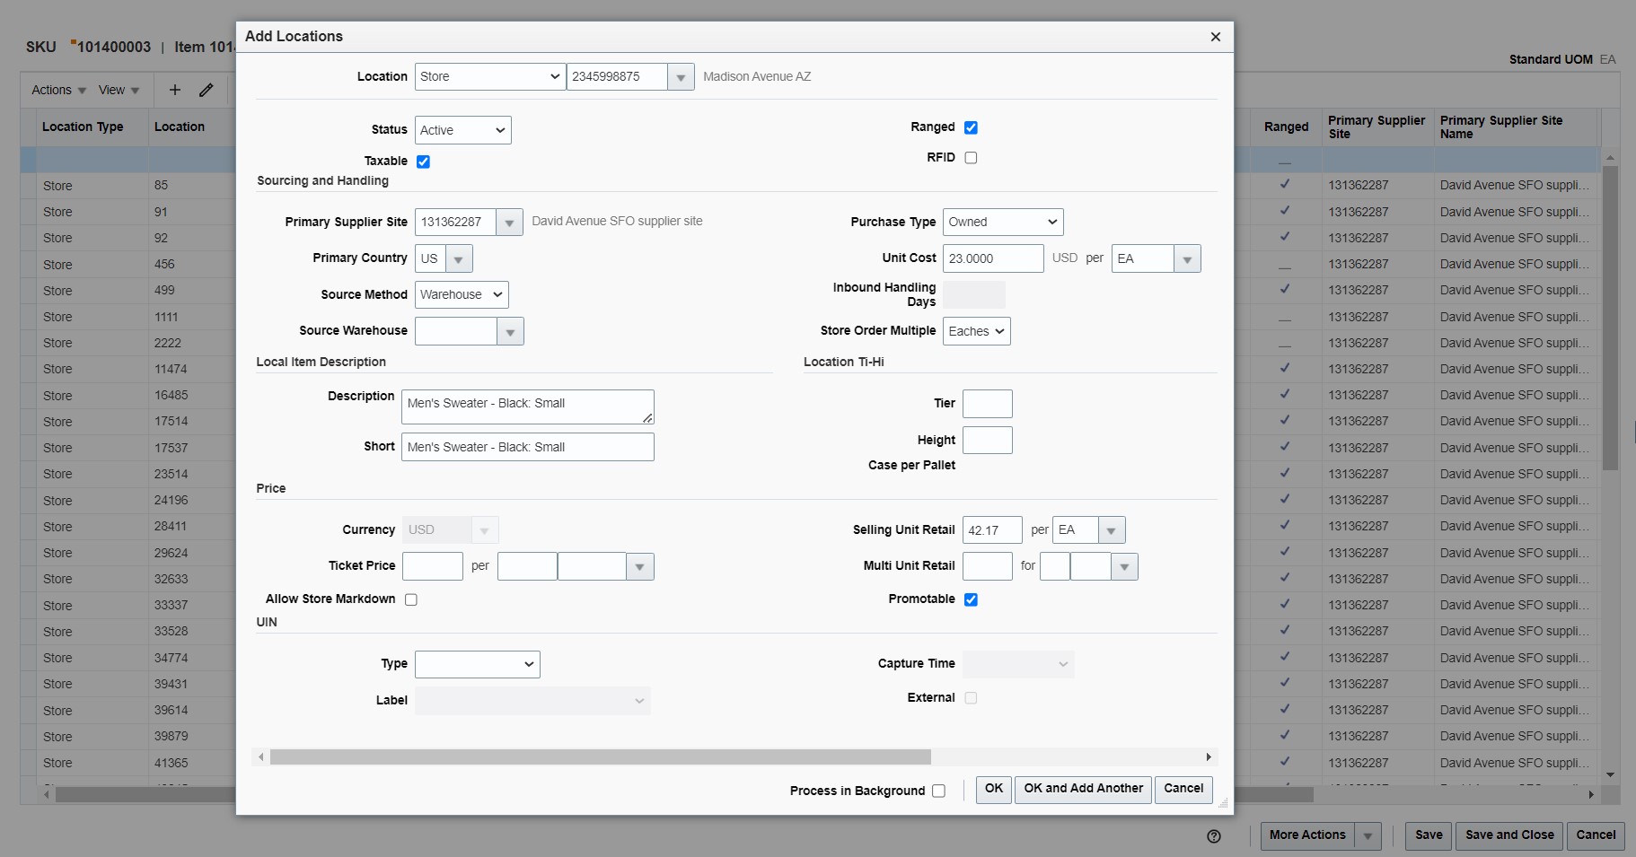This screenshot has width=1636, height=857.
Task: Open the Store Order Multiple dropdown
Action: [x=977, y=332]
